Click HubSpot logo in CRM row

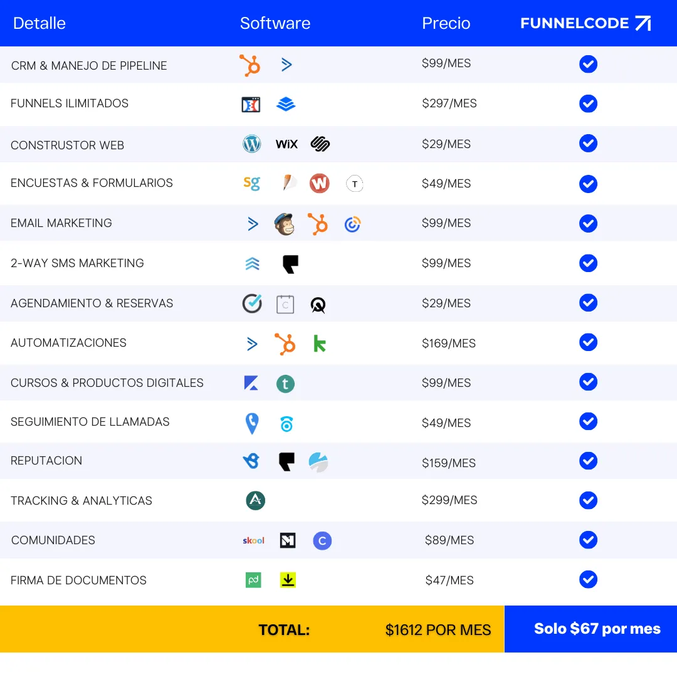pos(250,65)
